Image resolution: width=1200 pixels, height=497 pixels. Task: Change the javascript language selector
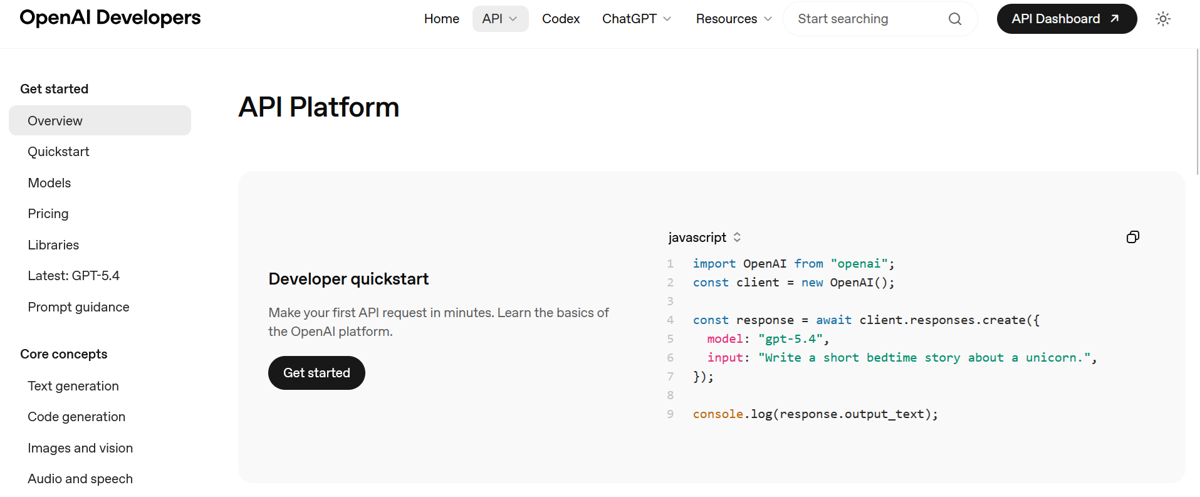click(704, 238)
